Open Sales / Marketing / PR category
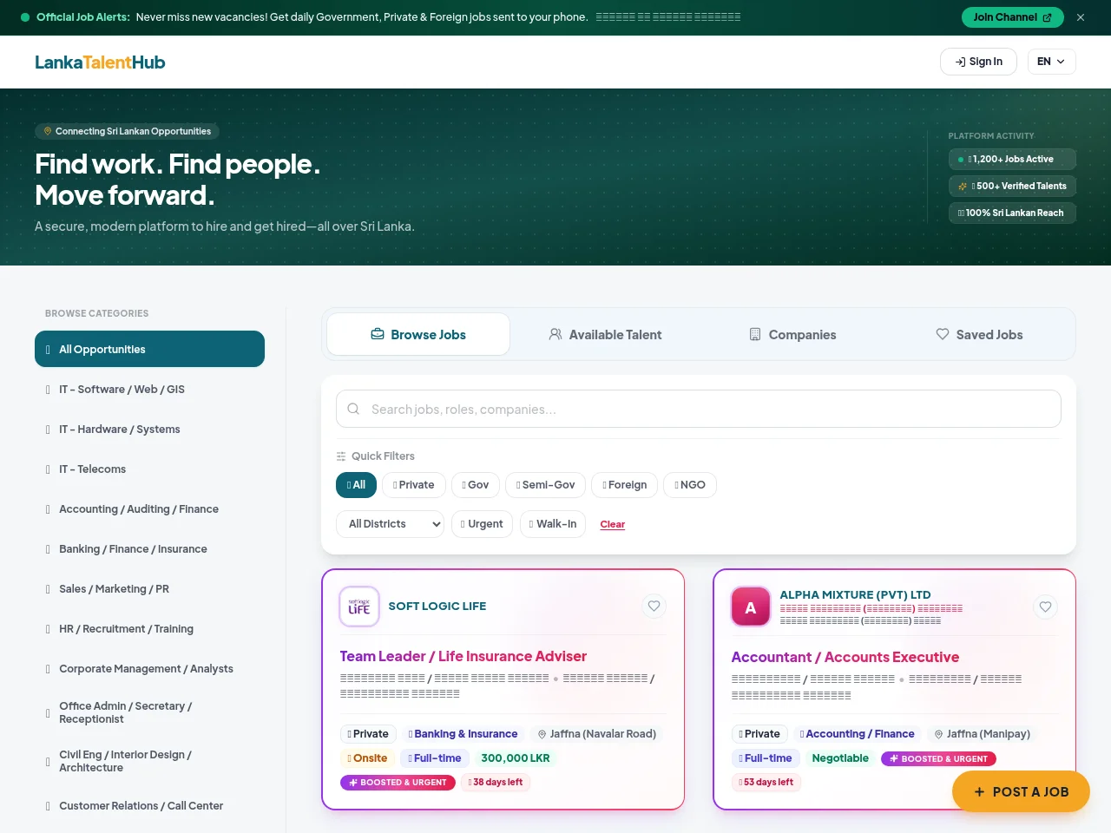Image resolution: width=1111 pixels, height=833 pixels. point(149,588)
